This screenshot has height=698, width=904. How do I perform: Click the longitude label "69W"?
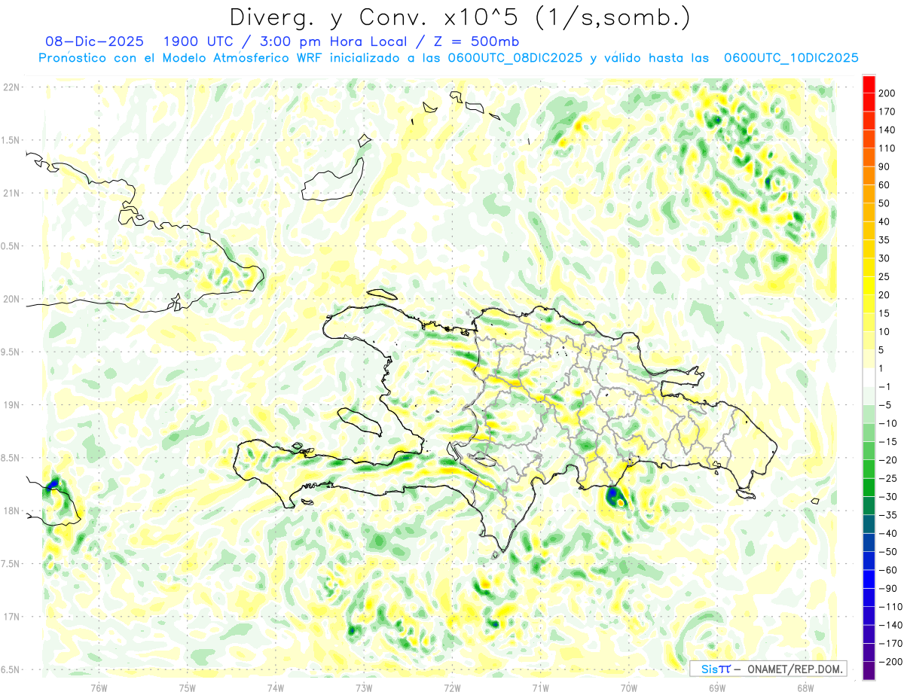click(x=716, y=687)
